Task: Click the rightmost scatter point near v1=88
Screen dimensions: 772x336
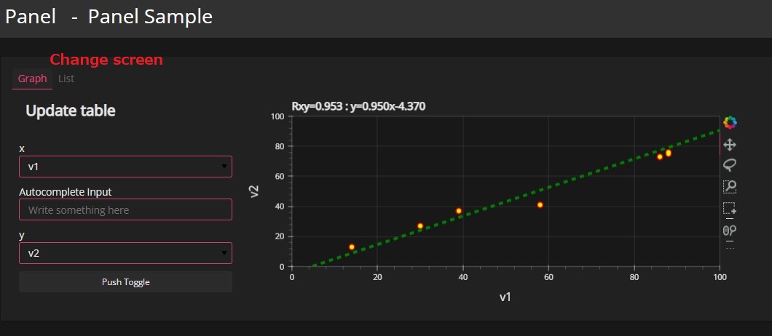Action: (x=669, y=153)
